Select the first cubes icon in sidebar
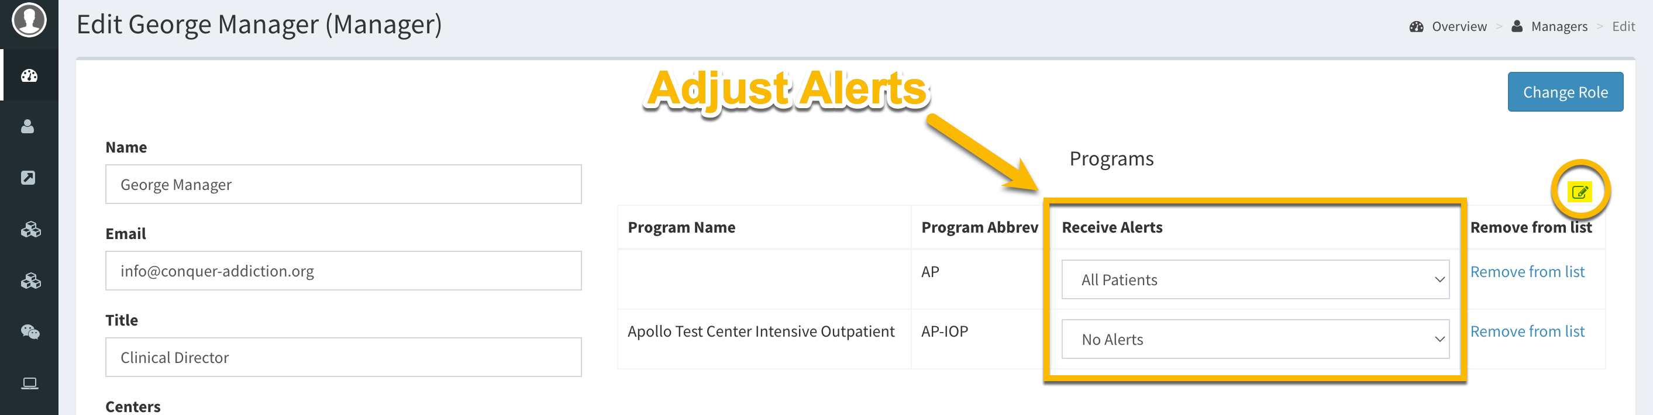This screenshot has height=415, width=1653. pyautogui.click(x=30, y=229)
